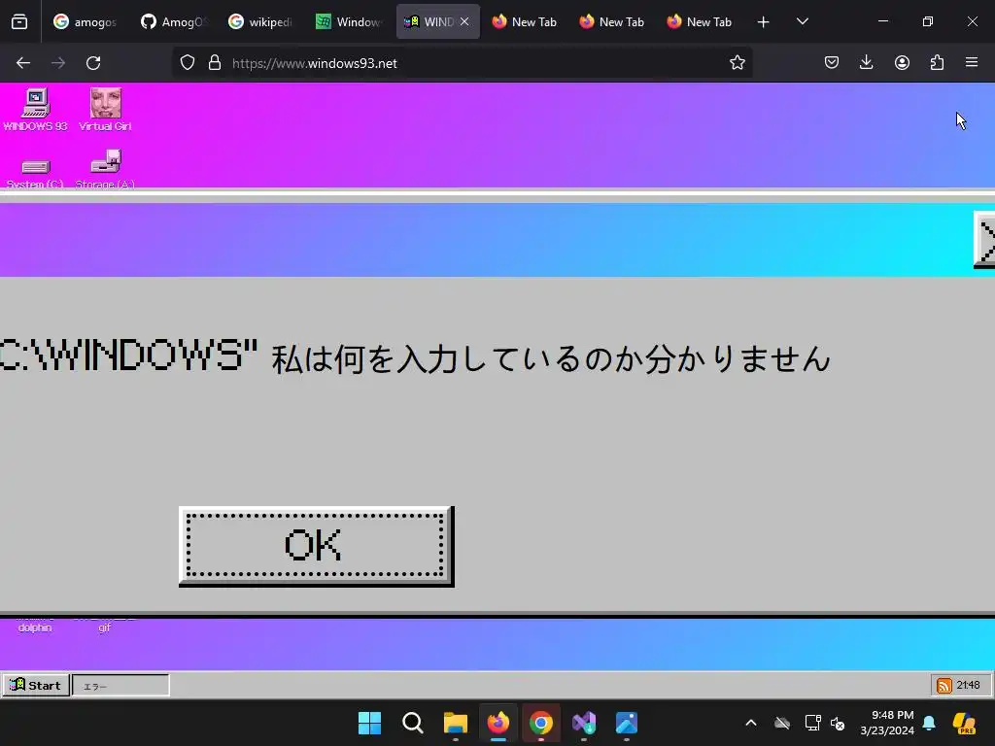
Task: Open the Virtual Girl desktop icon
Action: point(105,110)
